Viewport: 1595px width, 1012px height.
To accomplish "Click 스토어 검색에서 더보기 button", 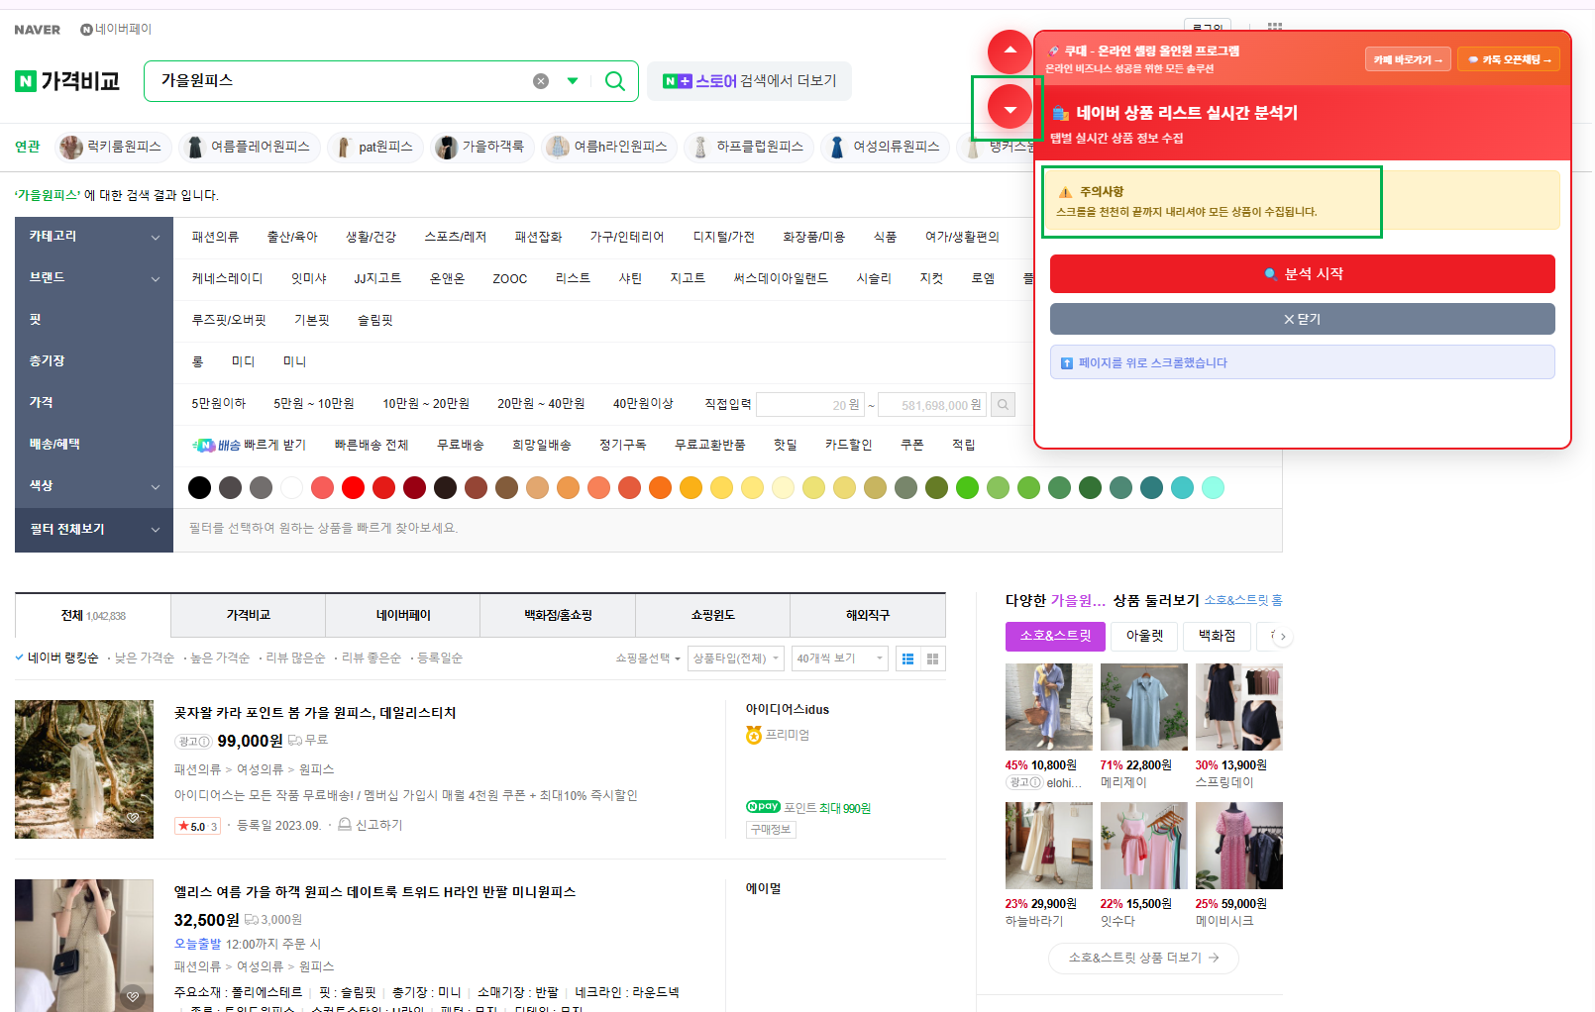I will click(750, 81).
